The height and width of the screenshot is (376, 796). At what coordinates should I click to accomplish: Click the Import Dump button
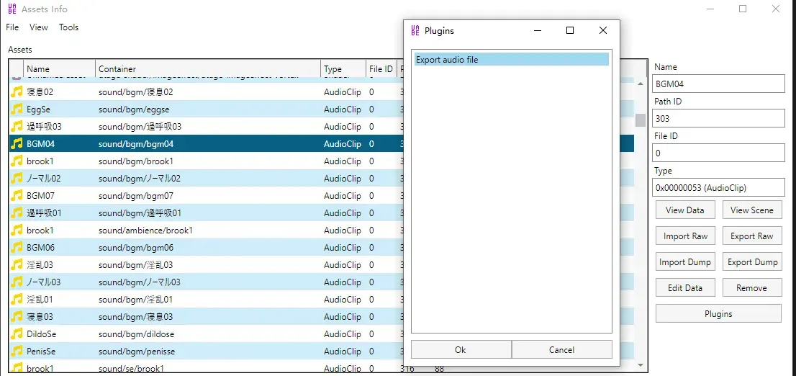[x=685, y=261]
